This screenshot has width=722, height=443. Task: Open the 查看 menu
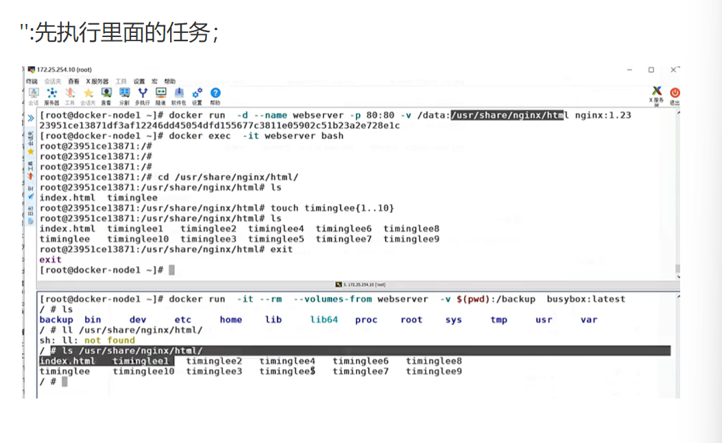(x=73, y=81)
